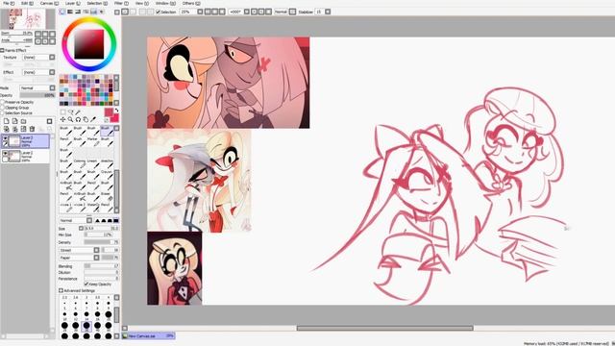Select the Eraser brush tool
The height and width of the screenshot is (346, 615).
coord(107,196)
